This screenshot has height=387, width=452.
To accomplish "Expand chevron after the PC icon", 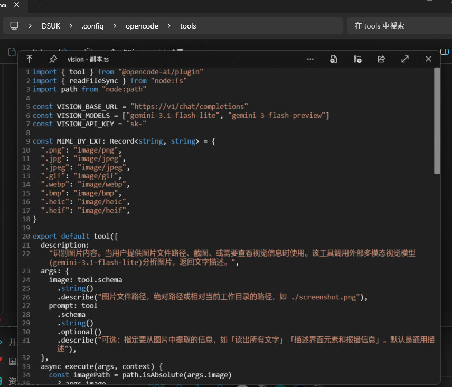I will (30, 26).
